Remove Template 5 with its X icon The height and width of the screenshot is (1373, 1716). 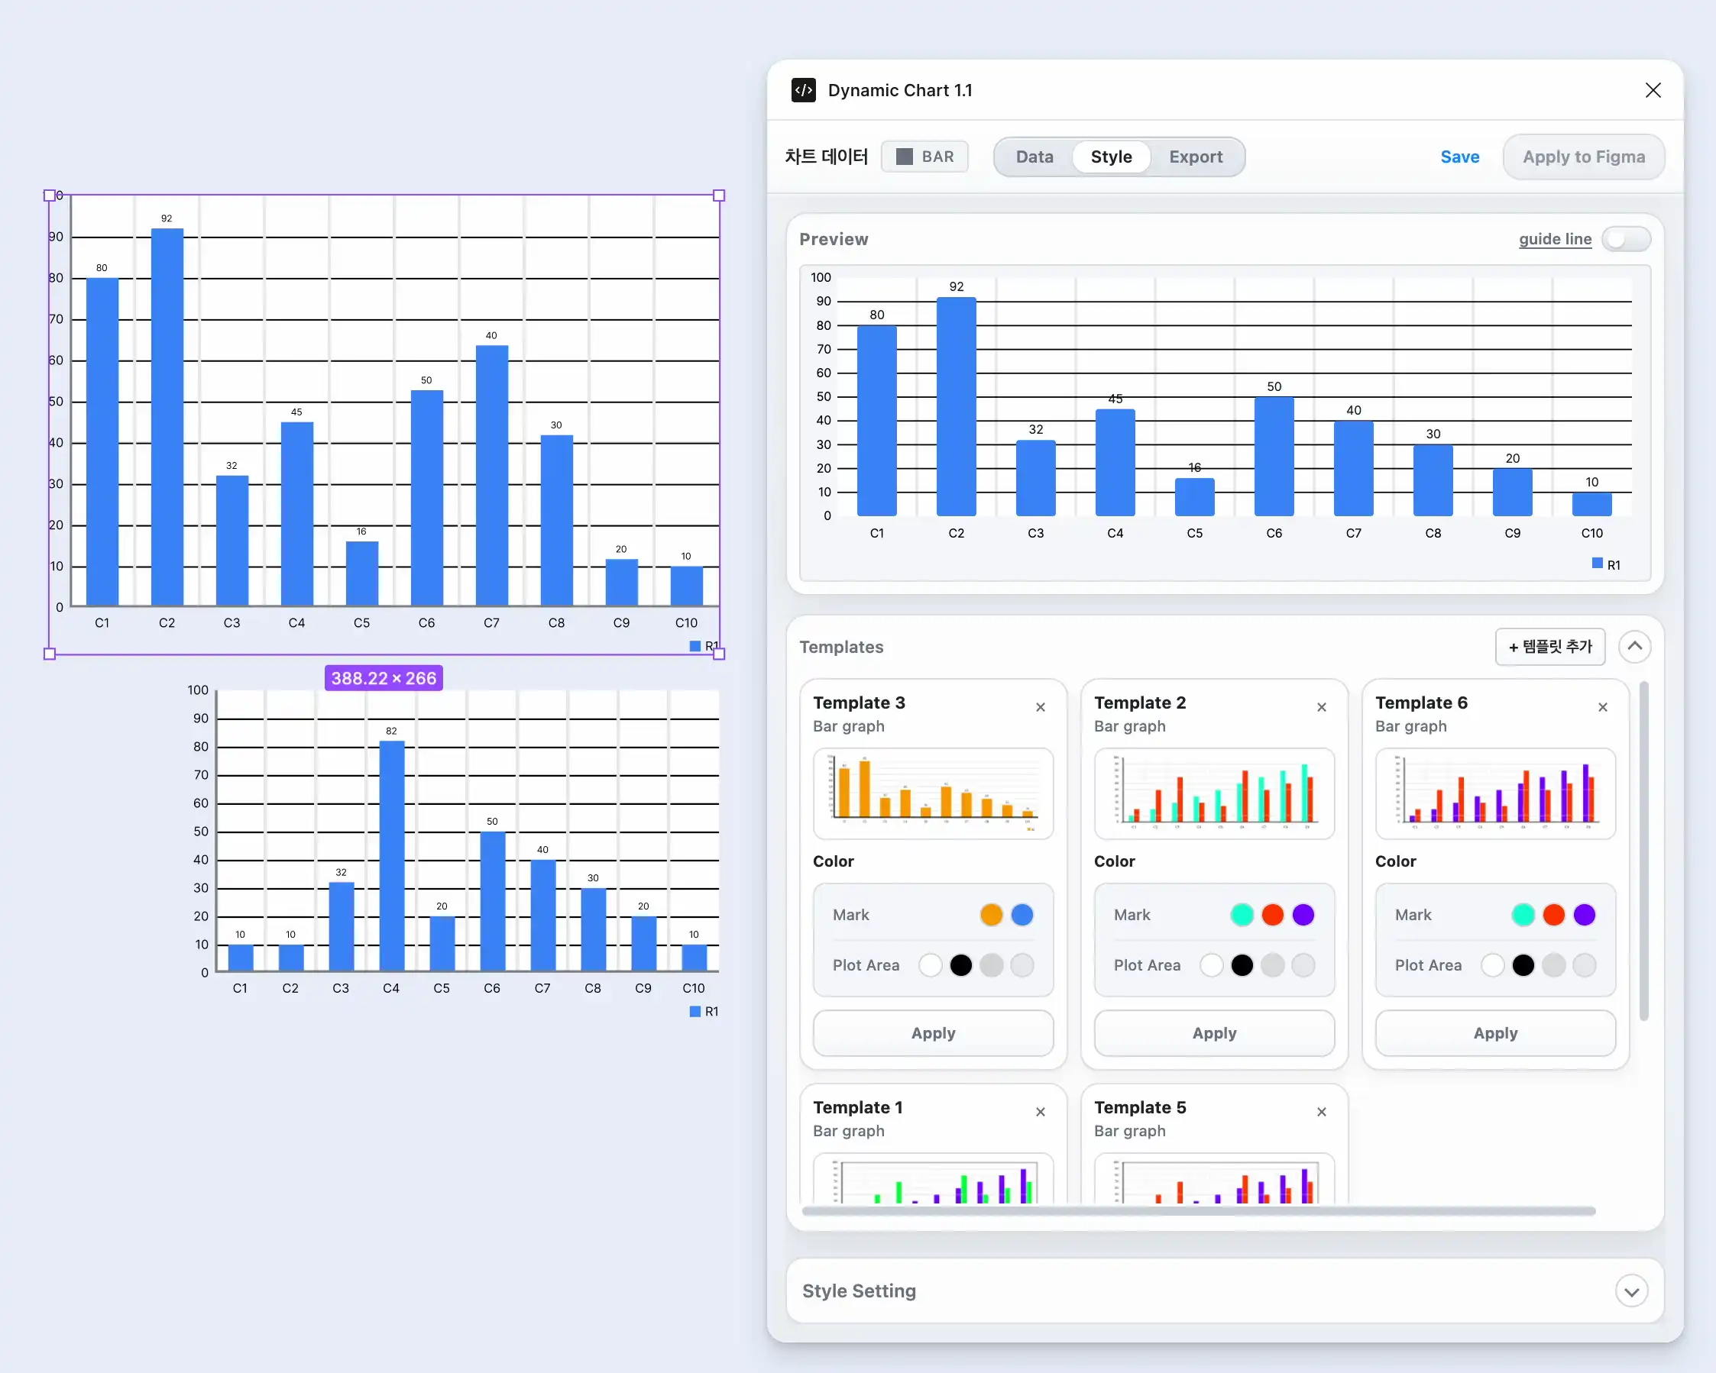pyautogui.click(x=1321, y=1112)
